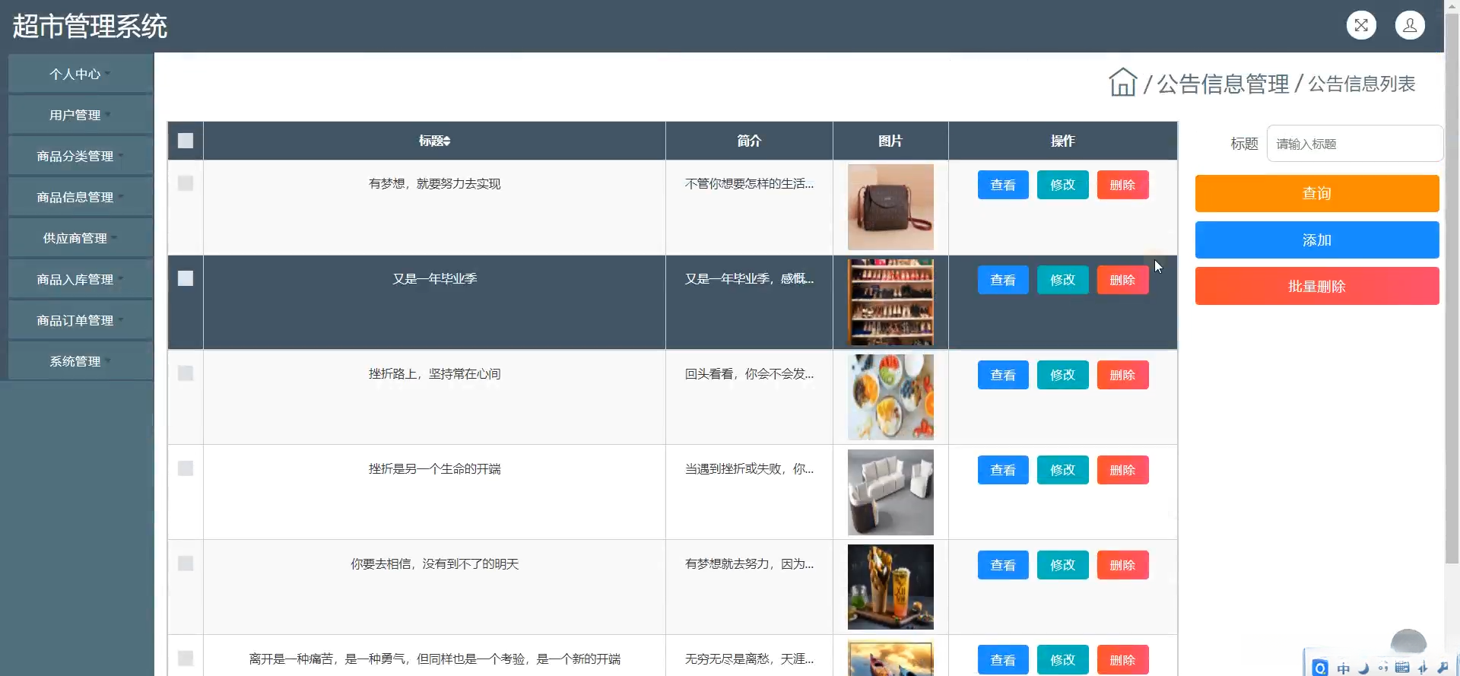Screen dimensions: 1460x676
Task: Toggle the select-all checkbox in table header
Action: (186, 141)
